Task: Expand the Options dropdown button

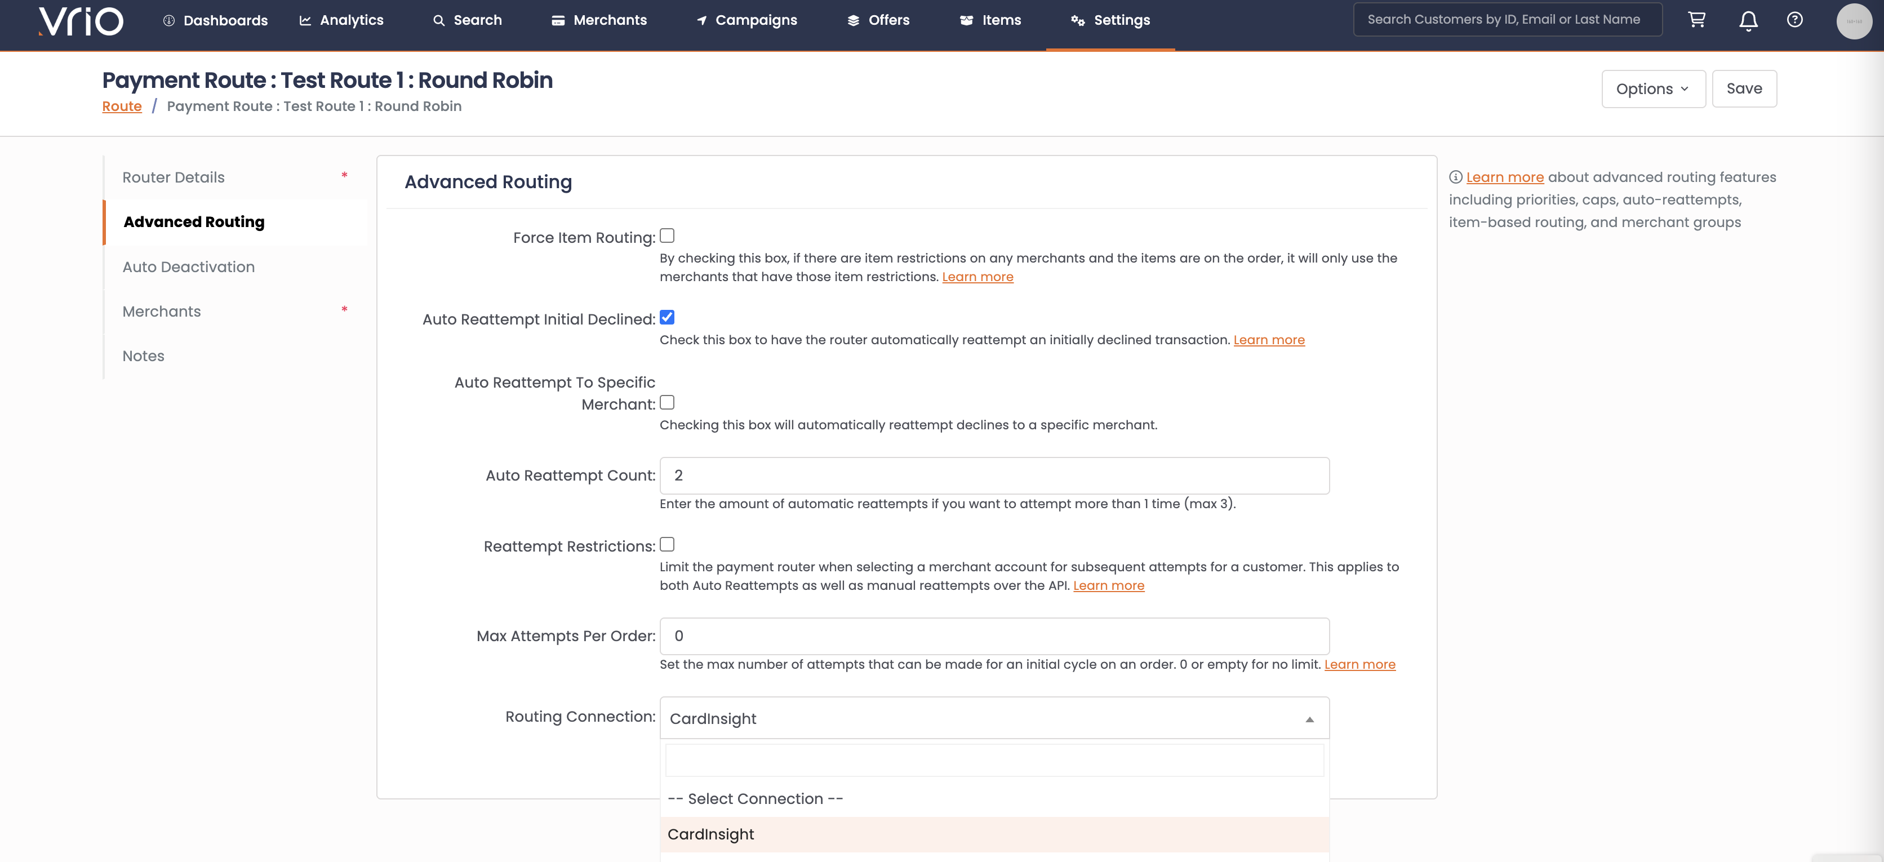Action: [x=1653, y=88]
